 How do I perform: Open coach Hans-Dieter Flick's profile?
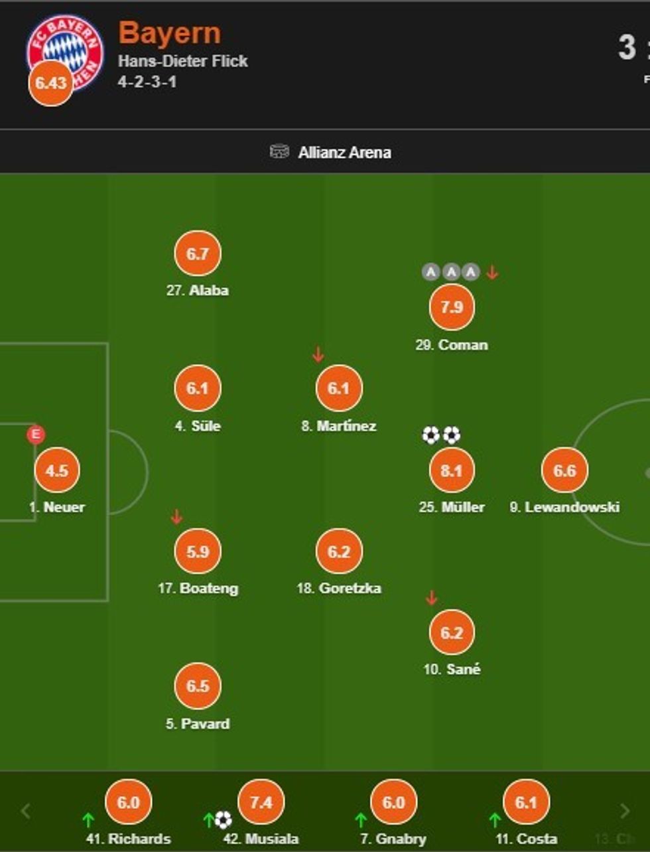coord(183,61)
